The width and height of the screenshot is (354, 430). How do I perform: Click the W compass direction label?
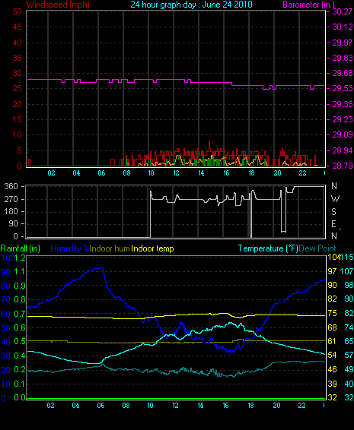(x=335, y=198)
